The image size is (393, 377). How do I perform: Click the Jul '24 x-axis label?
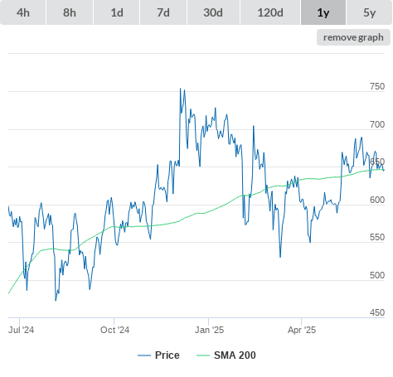click(x=21, y=330)
